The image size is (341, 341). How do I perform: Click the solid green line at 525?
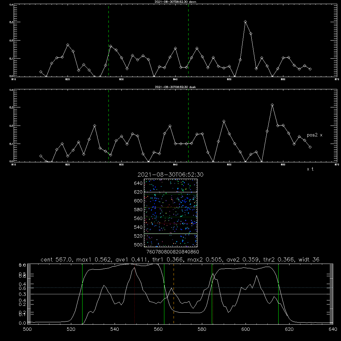tap(82, 294)
